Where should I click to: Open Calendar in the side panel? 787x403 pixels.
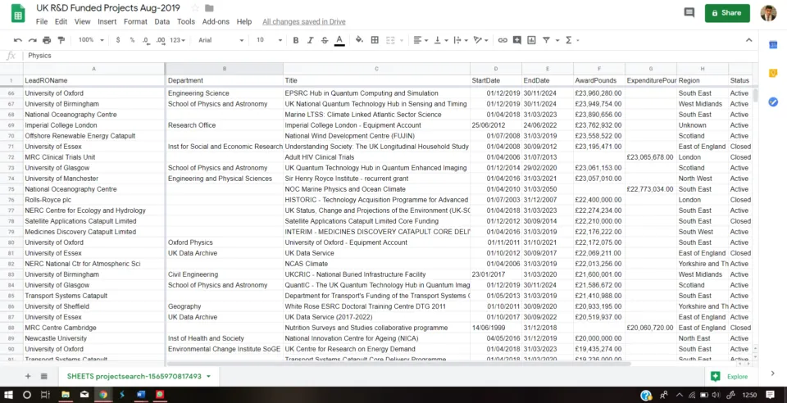(773, 45)
